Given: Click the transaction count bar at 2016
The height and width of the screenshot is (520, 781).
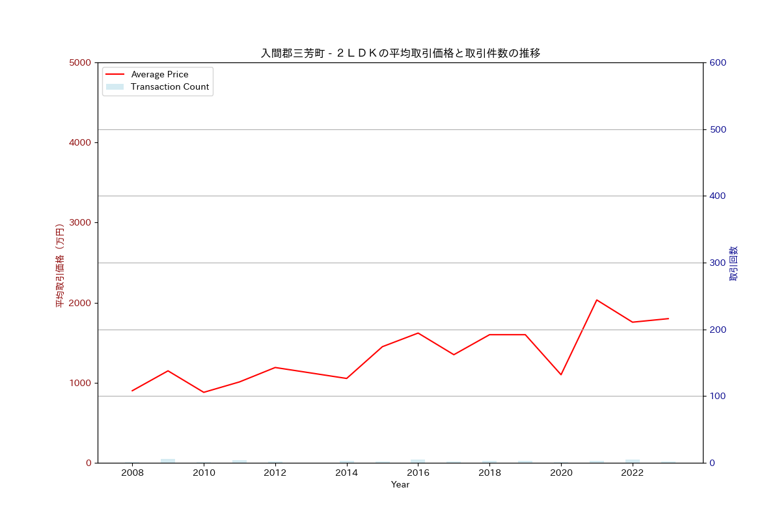Looking at the screenshot, I should click(x=417, y=461).
